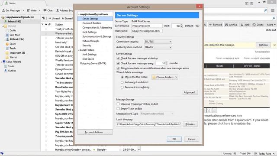Open Disk Space settings

coord(88,59)
